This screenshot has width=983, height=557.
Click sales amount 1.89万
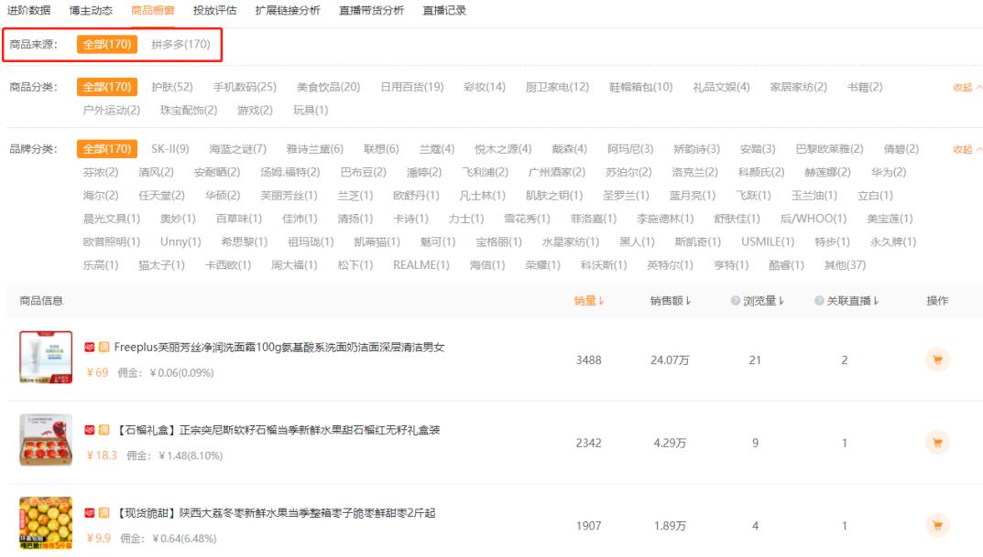pos(670,526)
